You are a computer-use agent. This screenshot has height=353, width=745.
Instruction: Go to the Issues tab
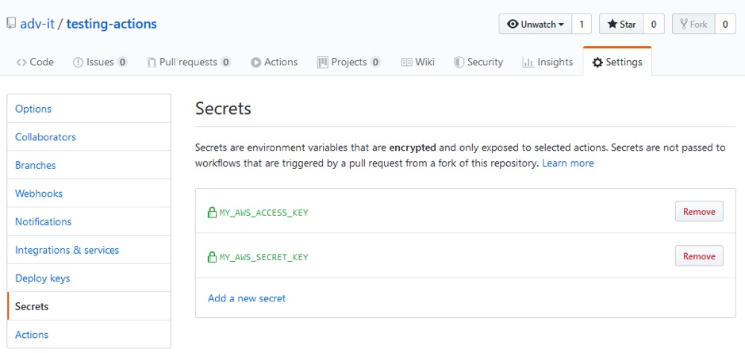(x=100, y=62)
